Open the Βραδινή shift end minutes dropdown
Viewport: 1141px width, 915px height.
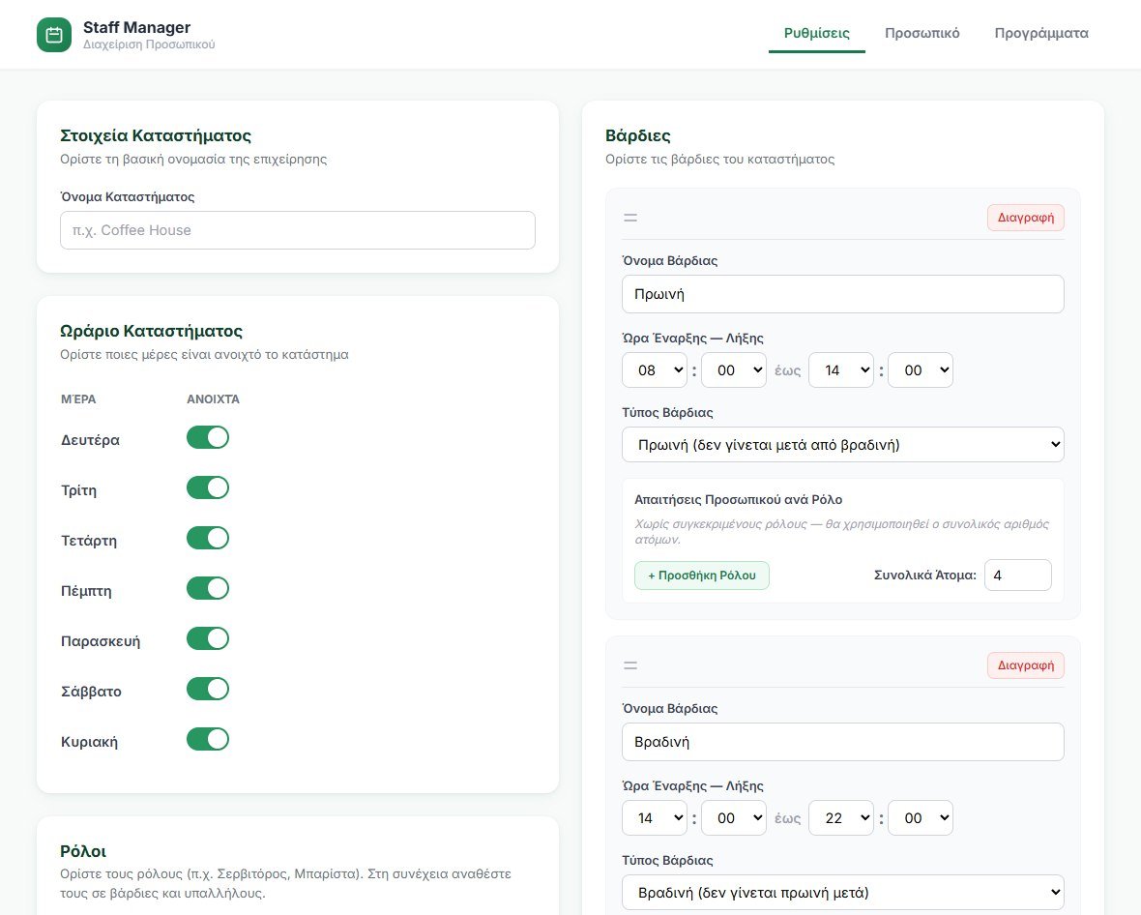[921, 818]
